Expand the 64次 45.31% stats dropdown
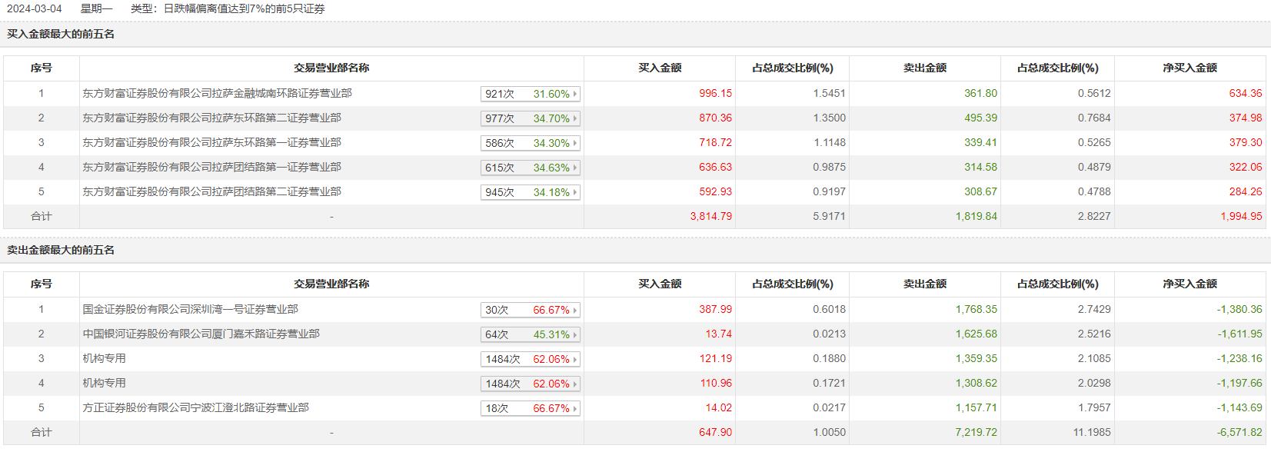 coord(574,334)
